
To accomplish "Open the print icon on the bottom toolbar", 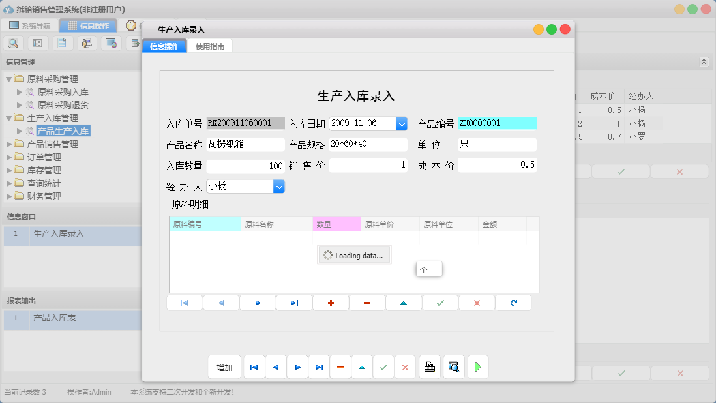I will click(430, 366).
